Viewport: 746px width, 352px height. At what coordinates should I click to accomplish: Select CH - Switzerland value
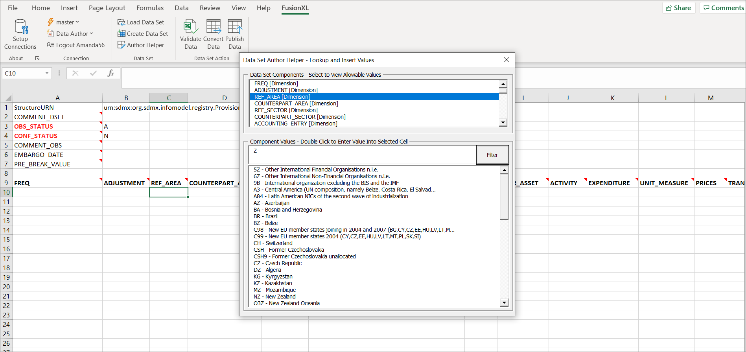273,243
